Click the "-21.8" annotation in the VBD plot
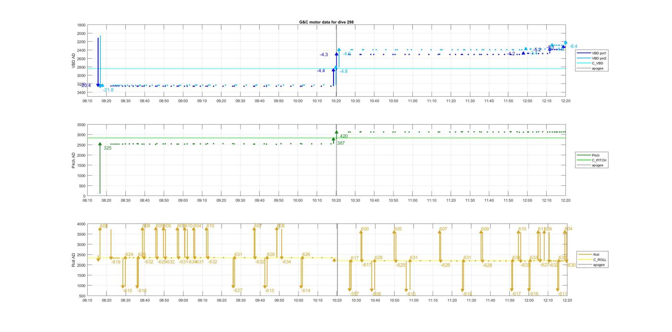This screenshot has height=332, width=672. [108, 90]
